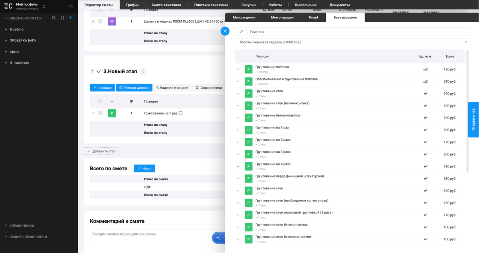
Task: Switch to Платежи заказчика tab
Action: [211, 5]
